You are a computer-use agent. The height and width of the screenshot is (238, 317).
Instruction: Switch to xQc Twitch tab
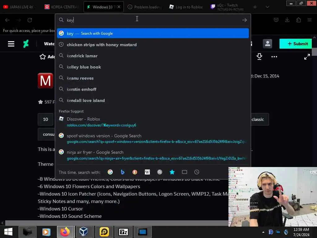228,7
